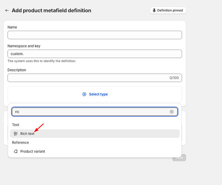The image size is (222, 185).
Task: Click the Text group heading
Action: [x=16, y=125]
